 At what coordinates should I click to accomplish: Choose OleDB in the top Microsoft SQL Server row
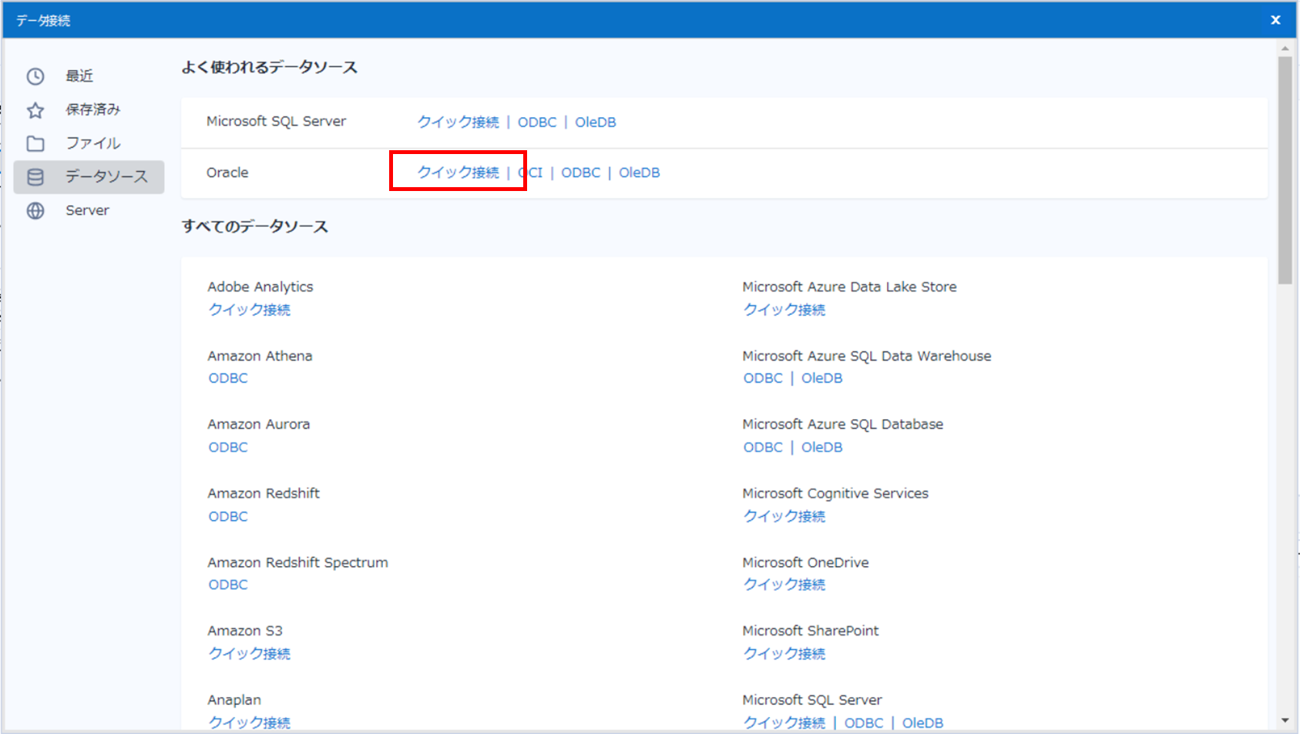click(x=596, y=122)
